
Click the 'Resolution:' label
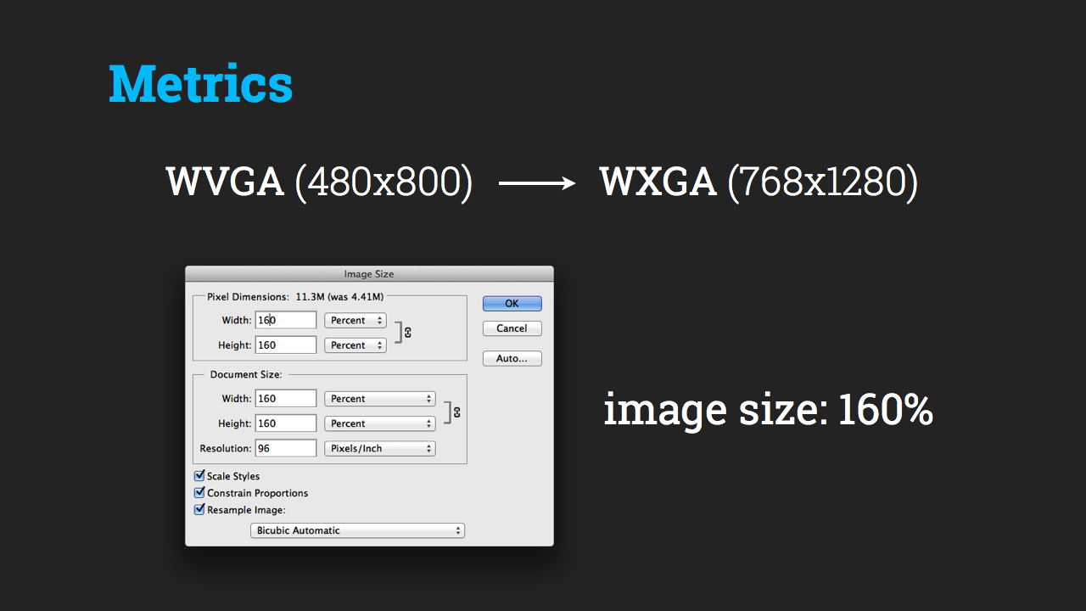tap(226, 449)
